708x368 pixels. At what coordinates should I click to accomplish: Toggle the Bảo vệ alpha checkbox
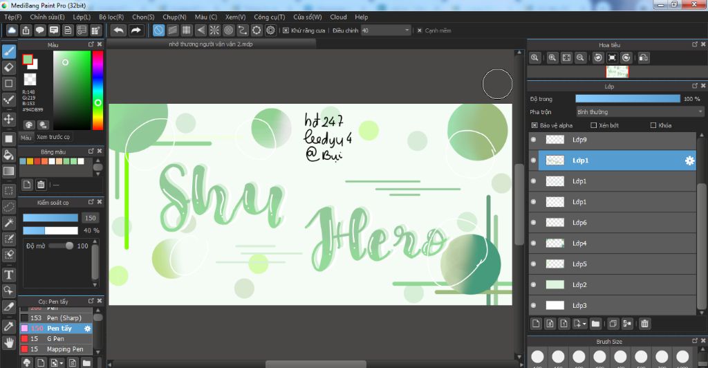tap(534, 125)
